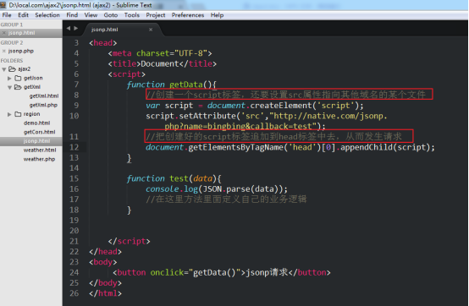Open the Preferences menu
The width and height of the screenshot is (469, 306).
tap(188, 15)
